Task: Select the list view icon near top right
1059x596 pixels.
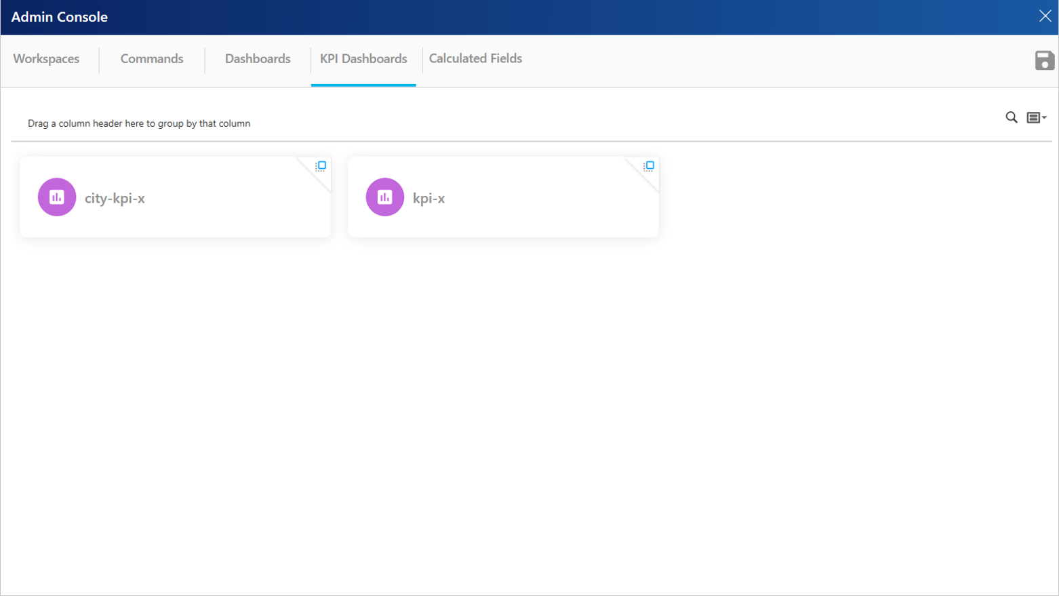Action: pos(1034,117)
